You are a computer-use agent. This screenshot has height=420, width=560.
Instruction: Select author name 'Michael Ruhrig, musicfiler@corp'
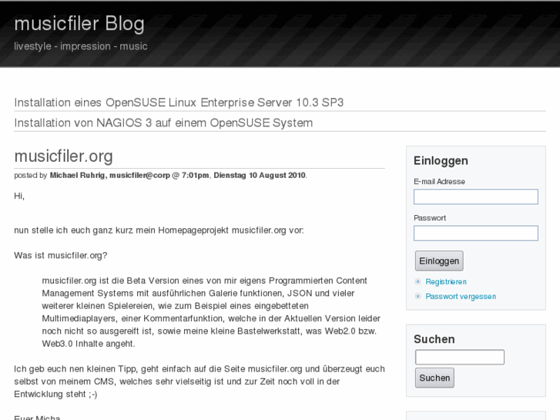tap(109, 176)
